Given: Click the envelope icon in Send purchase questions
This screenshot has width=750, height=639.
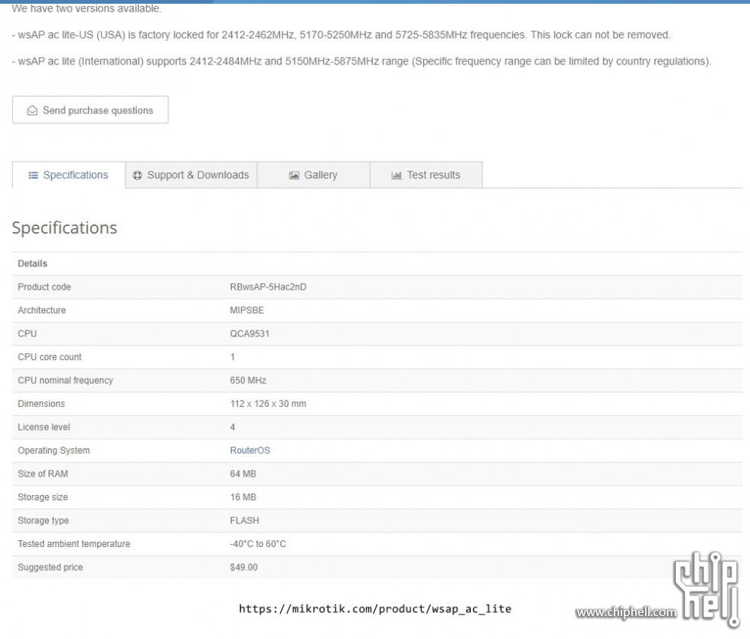Looking at the screenshot, I should click(x=32, y=110).
